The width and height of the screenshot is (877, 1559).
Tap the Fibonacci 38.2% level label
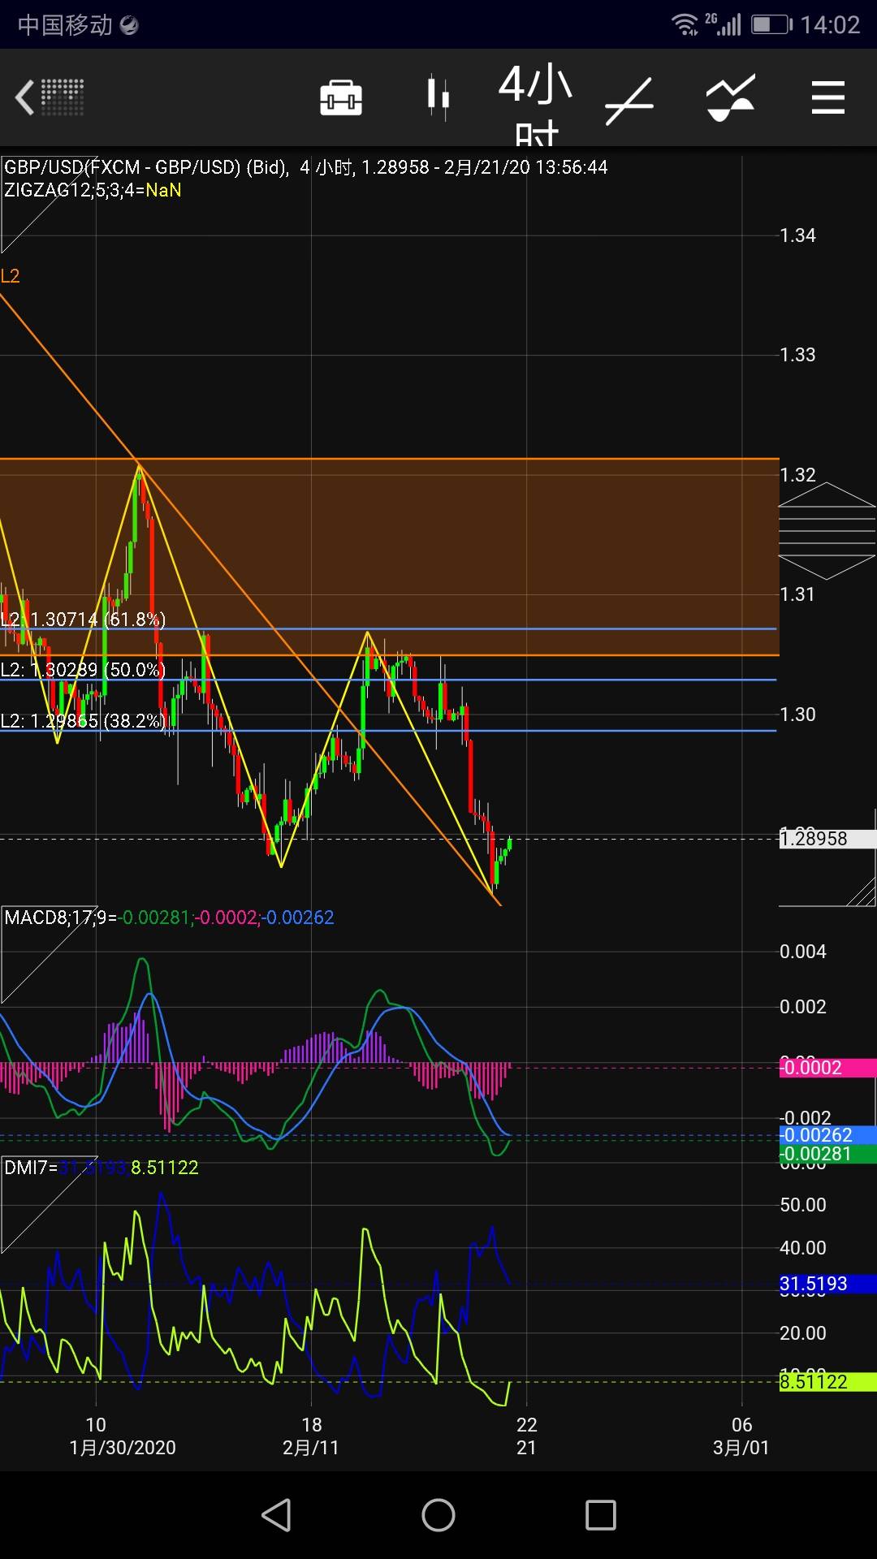[x=83, y=721]
